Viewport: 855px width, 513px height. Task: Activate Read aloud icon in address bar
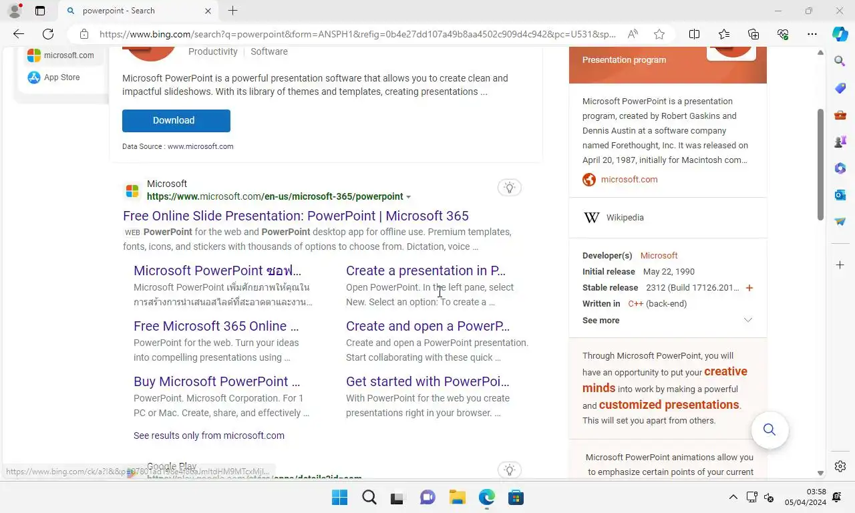click(x=633, y=34)
